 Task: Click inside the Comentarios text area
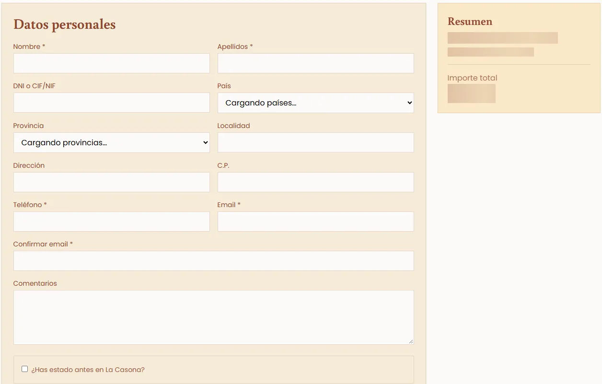click(214, 317)
